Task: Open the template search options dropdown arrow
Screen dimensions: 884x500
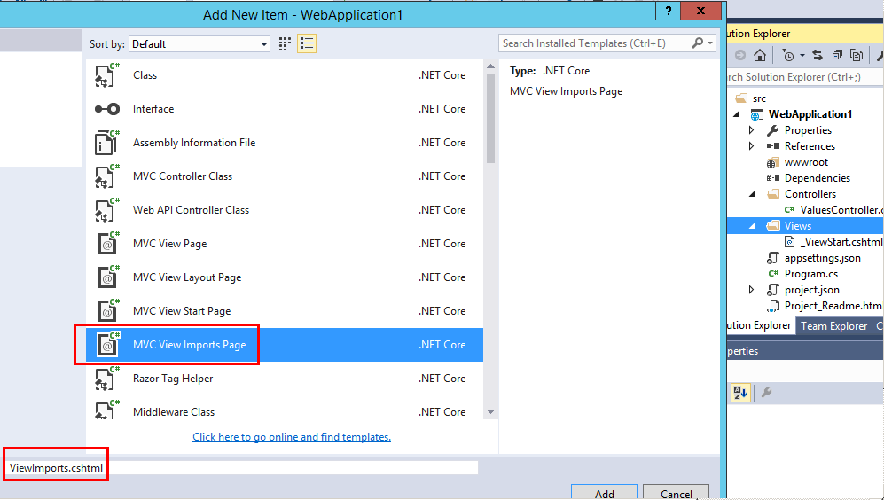Action: (x=710, y=43)
